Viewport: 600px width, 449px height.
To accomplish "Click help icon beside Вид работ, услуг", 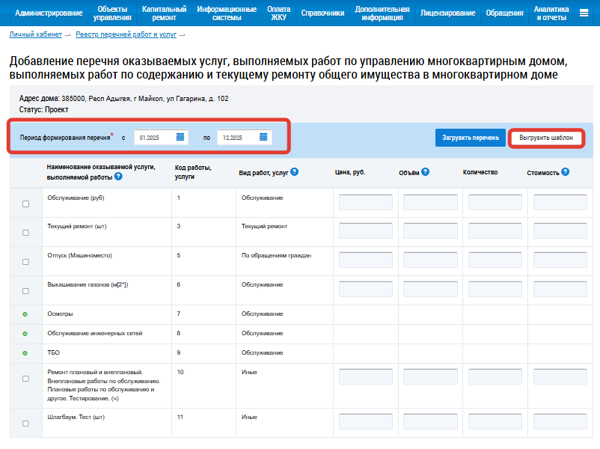I will coord(295,171).
